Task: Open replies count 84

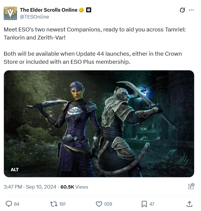Action: pos(17,204)
